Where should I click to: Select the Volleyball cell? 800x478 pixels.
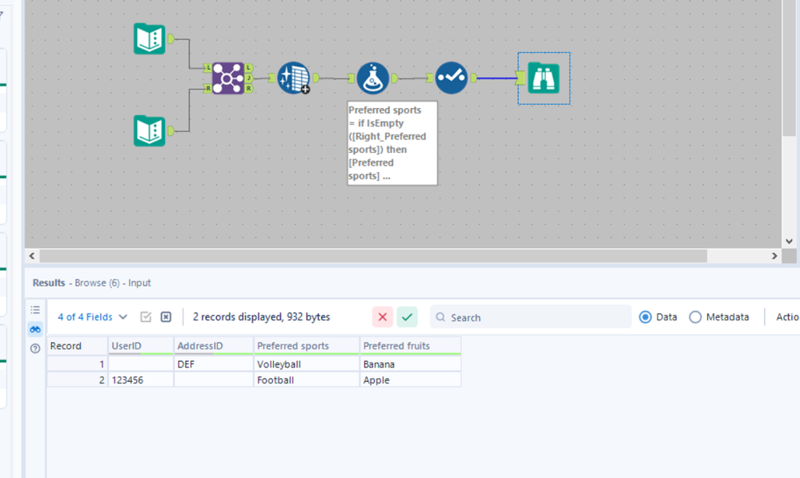click(x=307, y=364)
